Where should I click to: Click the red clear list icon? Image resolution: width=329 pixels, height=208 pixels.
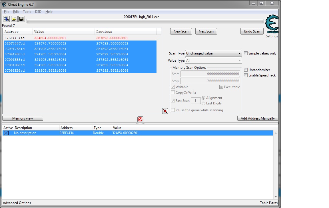pos(140,119)
